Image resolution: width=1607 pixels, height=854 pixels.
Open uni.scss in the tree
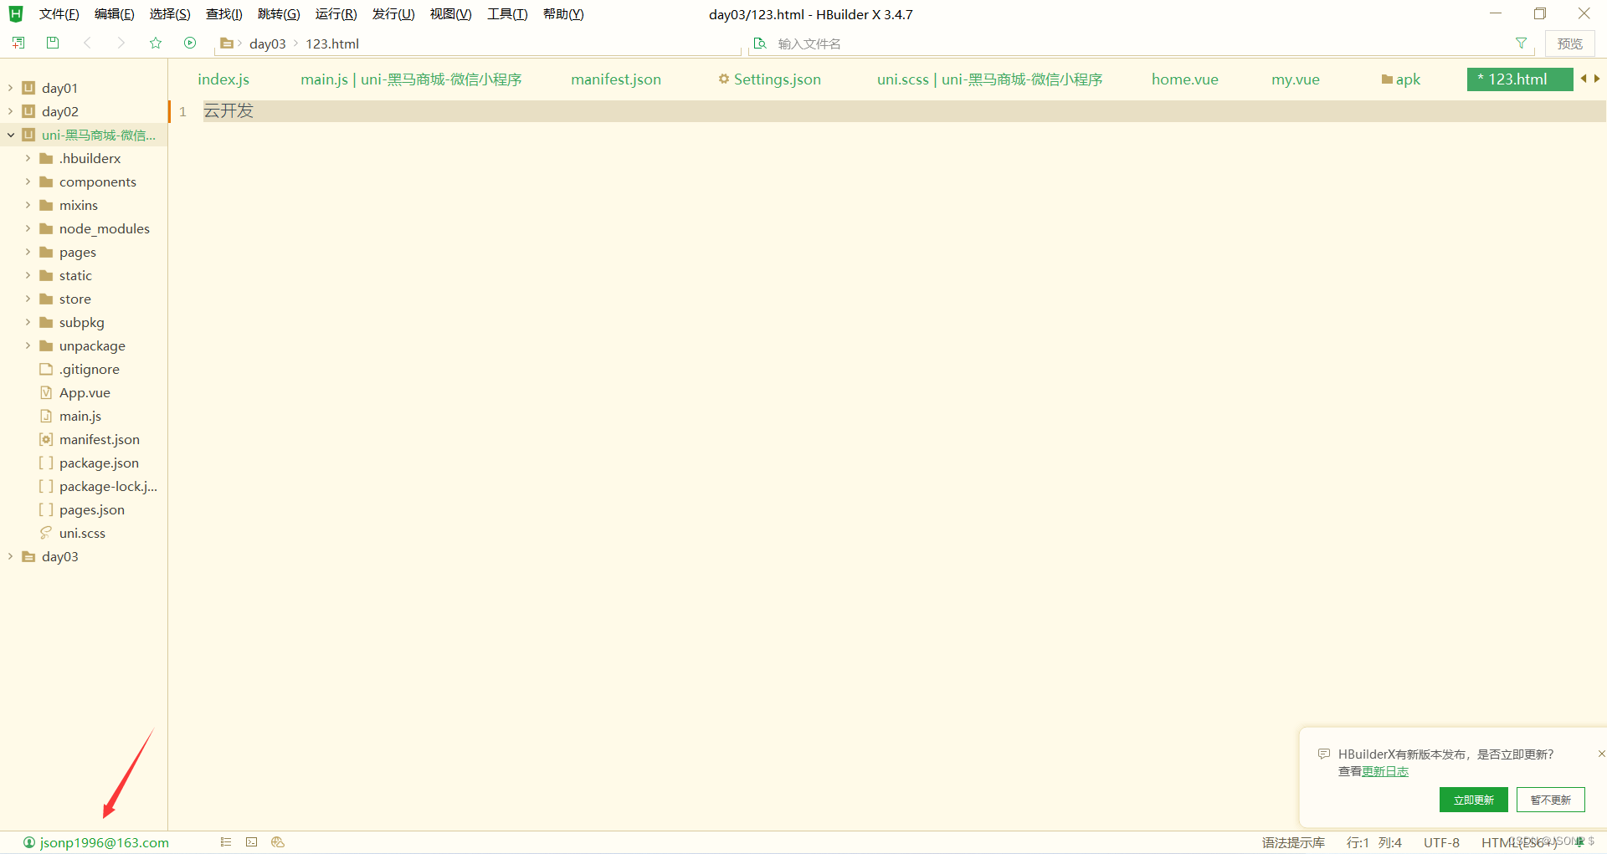coord(82,533)
